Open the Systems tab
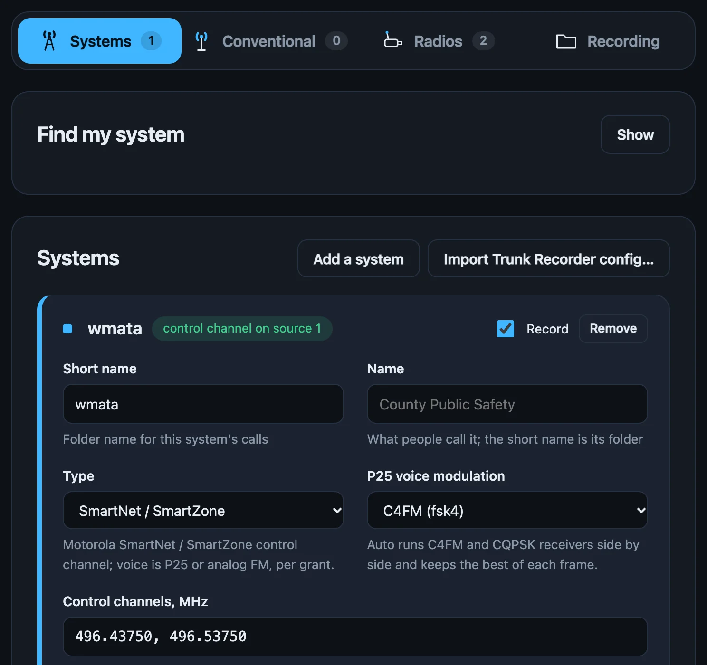 100,41
